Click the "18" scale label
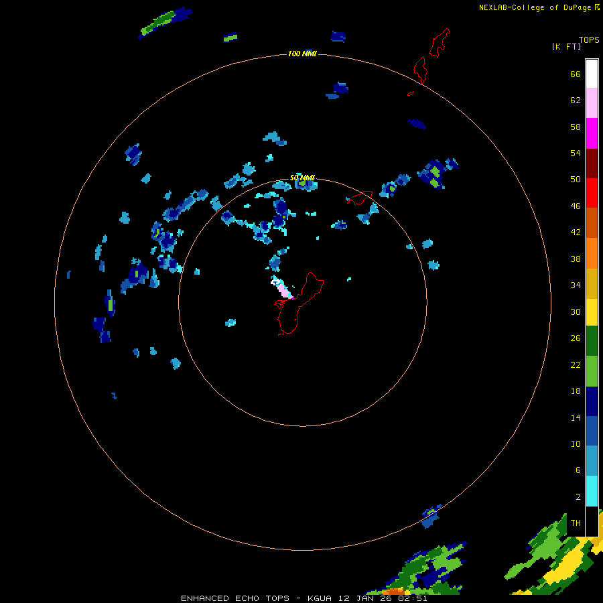The height and width of the screenshot is (603, 603). 576,391
